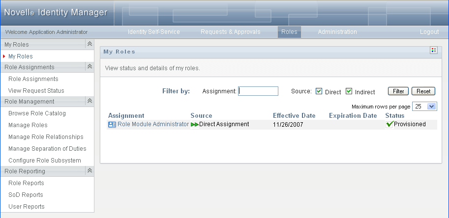Collapse the Role Reporting sidebar section
The image size is (449, 218).
tap(90, 170)
